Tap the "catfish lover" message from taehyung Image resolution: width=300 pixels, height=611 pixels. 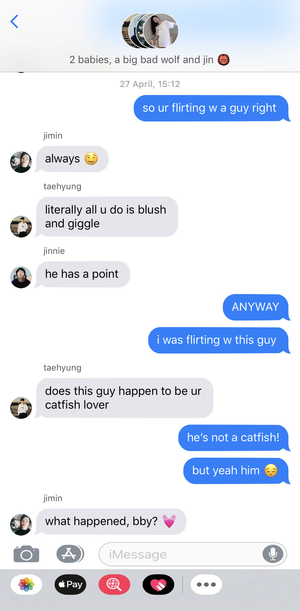(124, 398)
